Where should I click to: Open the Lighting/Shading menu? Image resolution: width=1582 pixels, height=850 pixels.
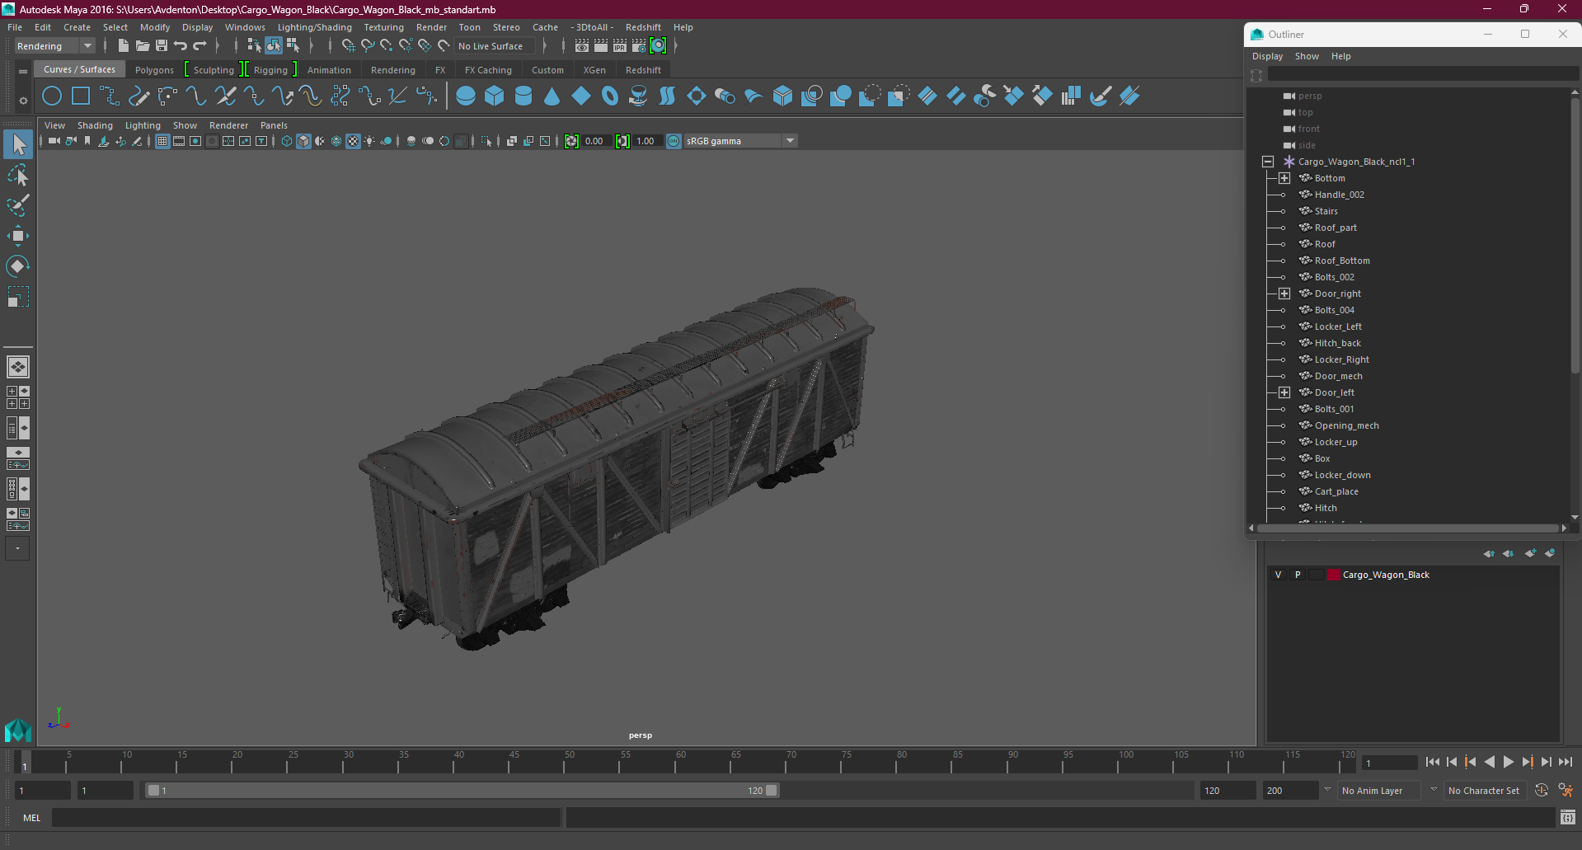tap(314, 27)
